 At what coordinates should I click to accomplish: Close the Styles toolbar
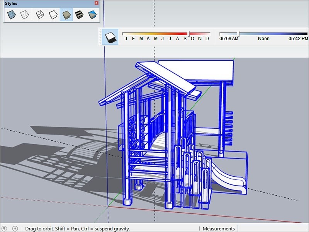tap(96, 3)
